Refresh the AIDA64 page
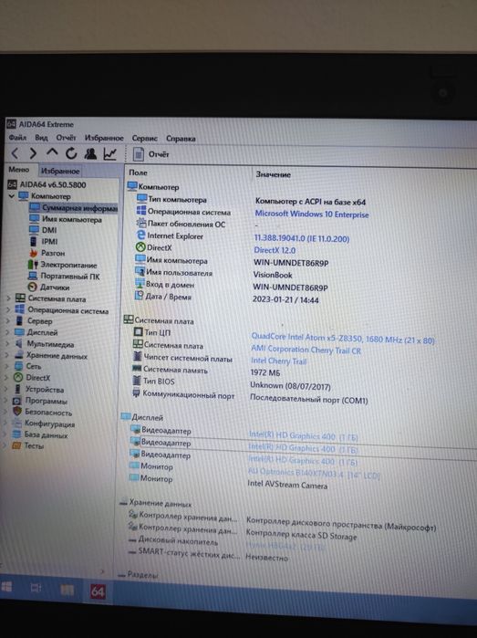The width and height of the screenshot is (477, 638). pos(71,153)
